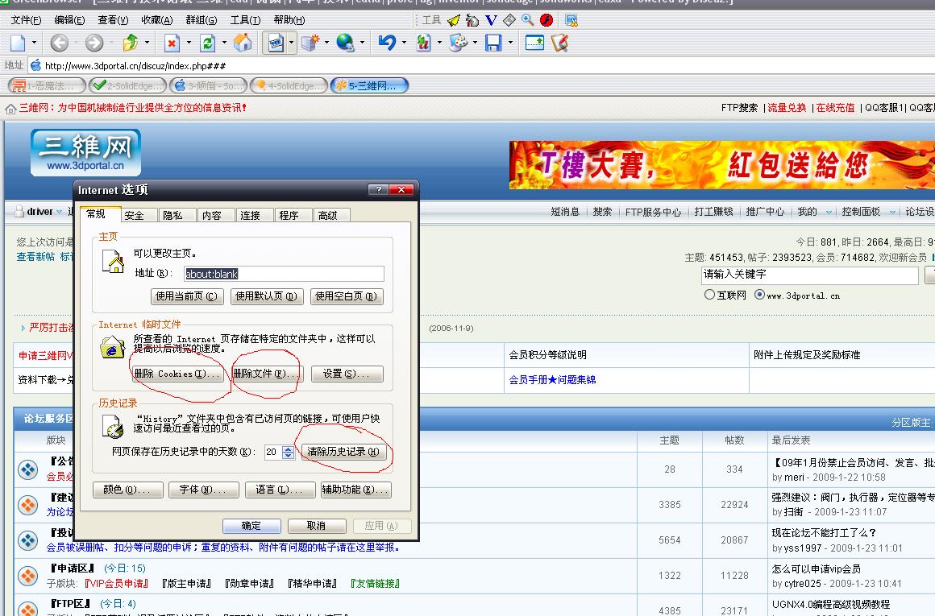Click the yellow paper plane tool icon

(455, 20)
